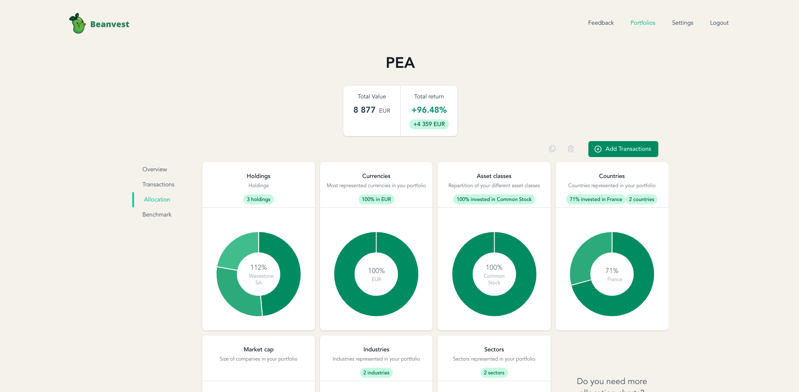Click the '2 countries' badge

click(642, 199)
